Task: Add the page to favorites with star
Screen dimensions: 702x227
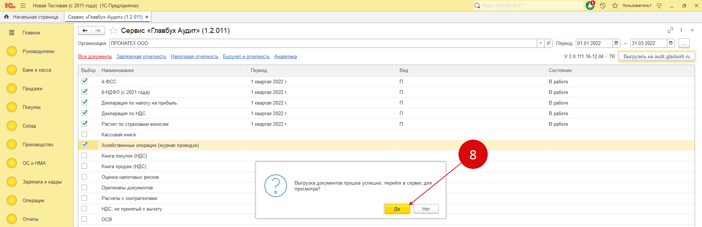Action: 113,31
